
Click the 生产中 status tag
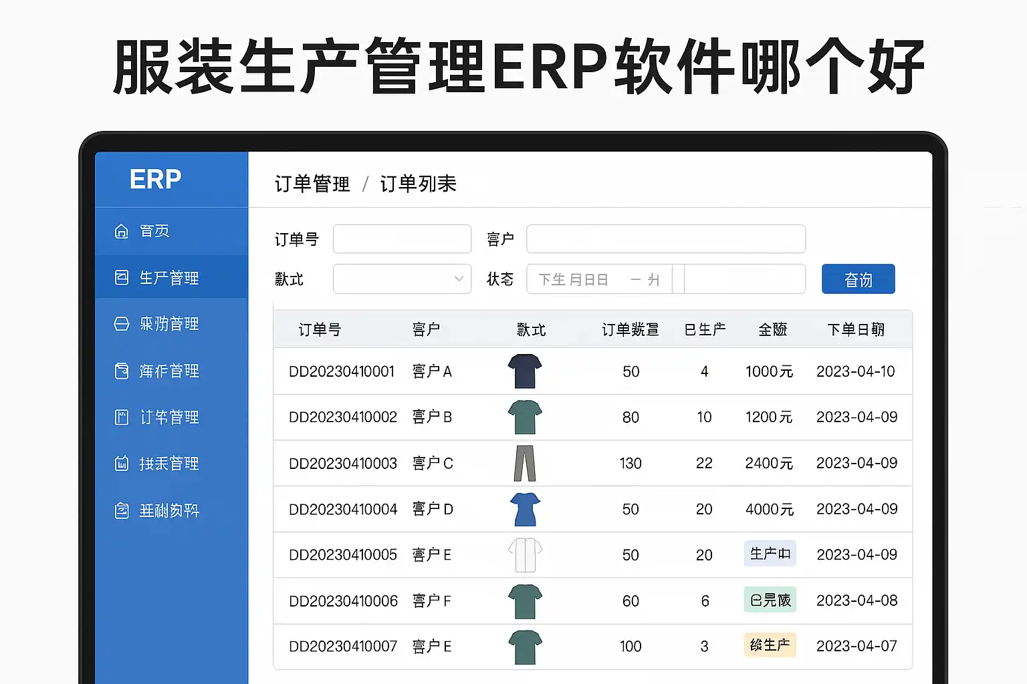(770, 554)
